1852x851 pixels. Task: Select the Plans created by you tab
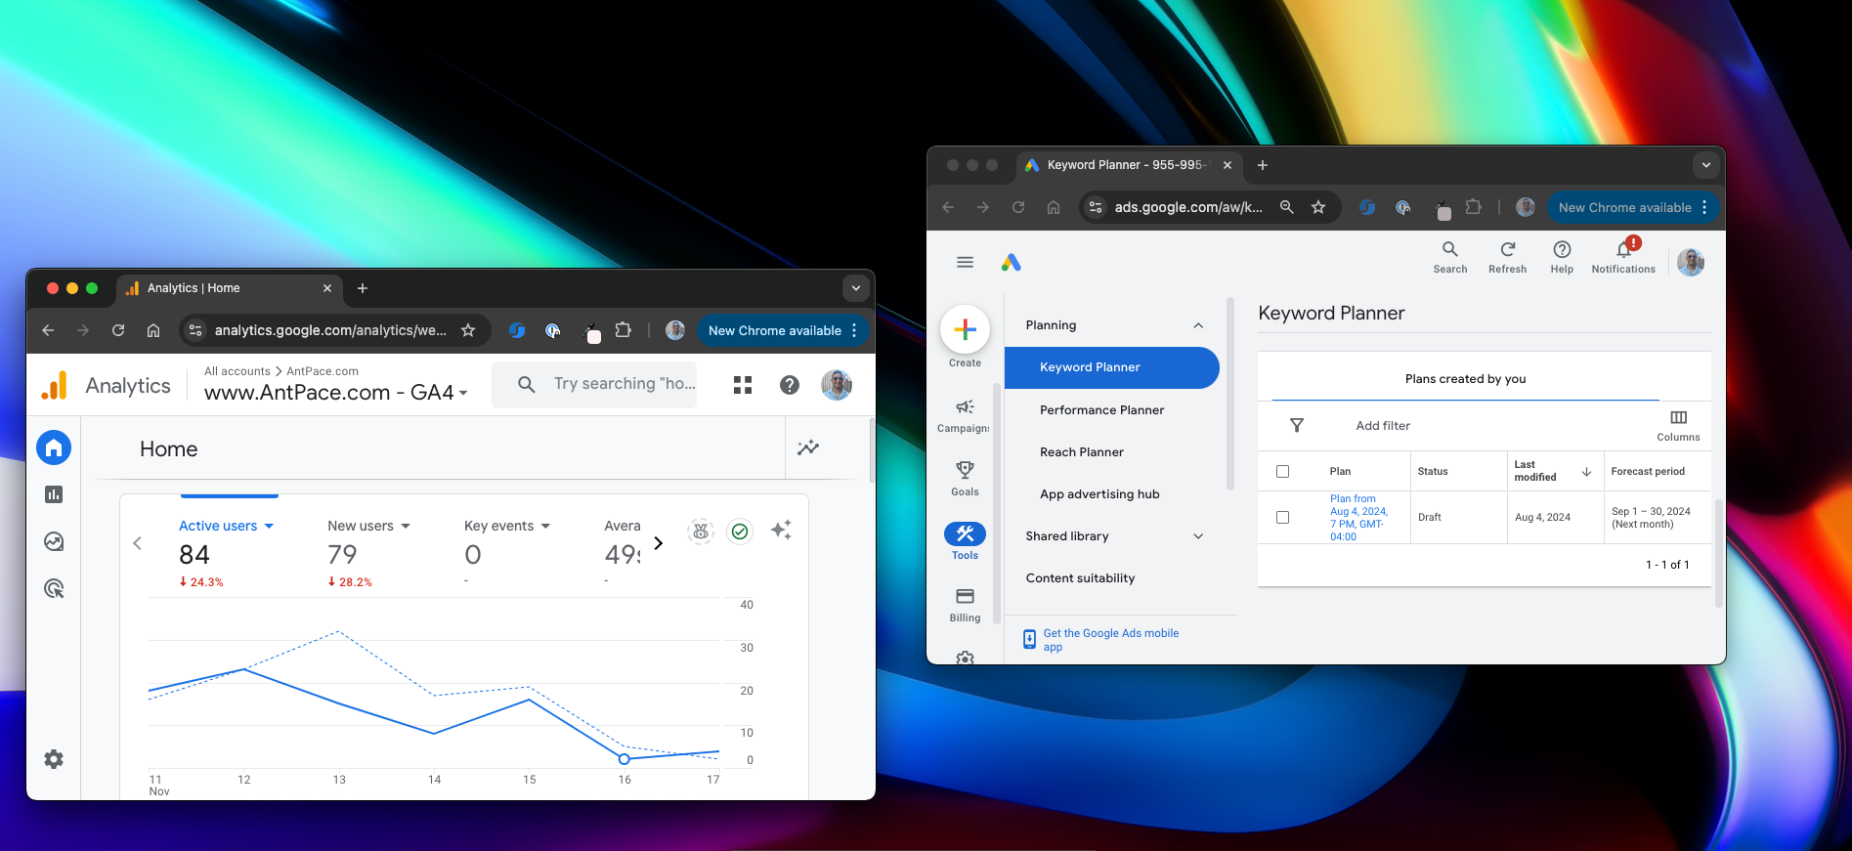point(1465,379)
